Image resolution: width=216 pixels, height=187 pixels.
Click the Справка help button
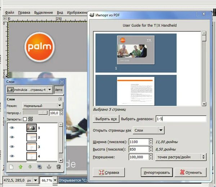[x=109, y=172]
